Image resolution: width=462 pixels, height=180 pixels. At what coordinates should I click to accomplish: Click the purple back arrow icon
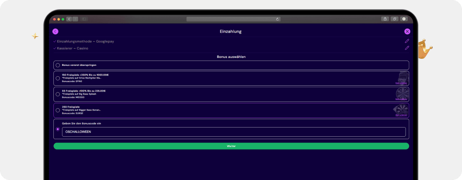tap(55, 32)
